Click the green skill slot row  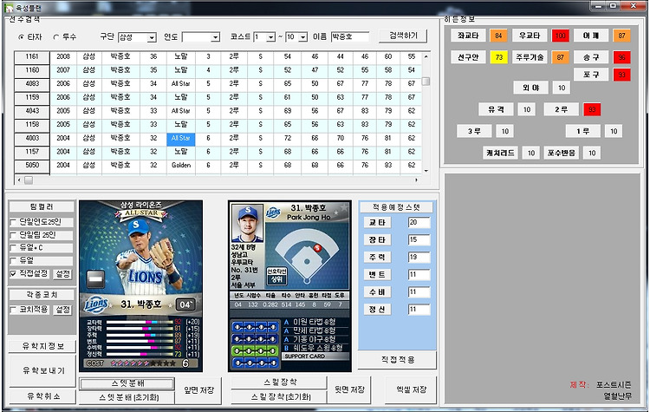click(x=256, y=351)
